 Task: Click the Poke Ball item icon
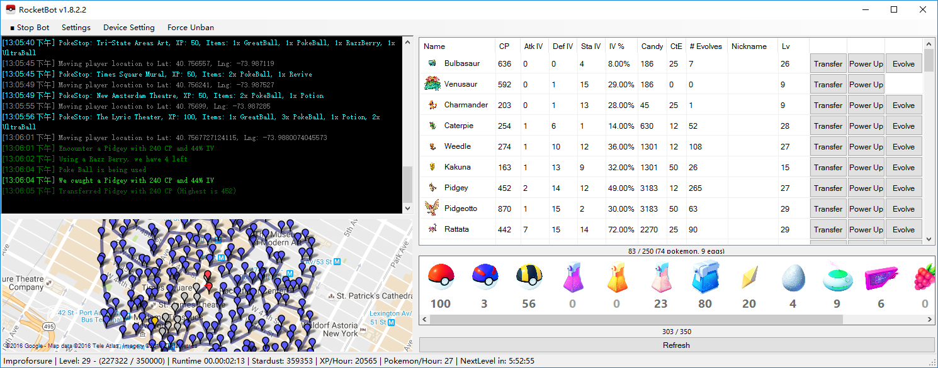pyautogui.click(x=440, y=276)
